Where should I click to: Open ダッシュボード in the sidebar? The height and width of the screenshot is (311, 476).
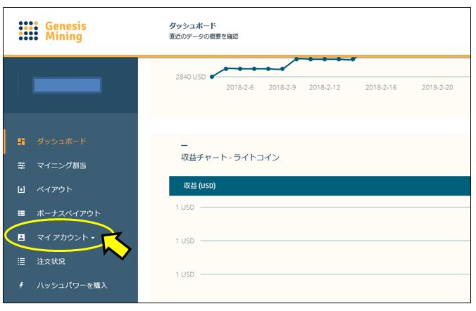62,141
